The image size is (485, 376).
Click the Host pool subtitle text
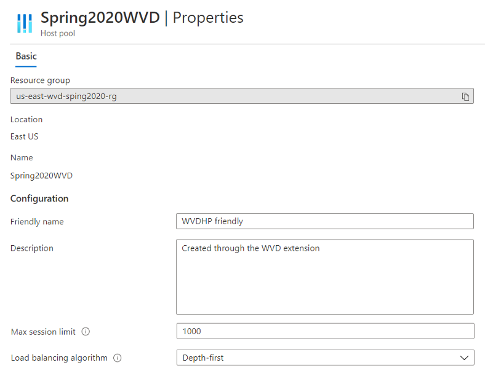(x=58, y=33)
